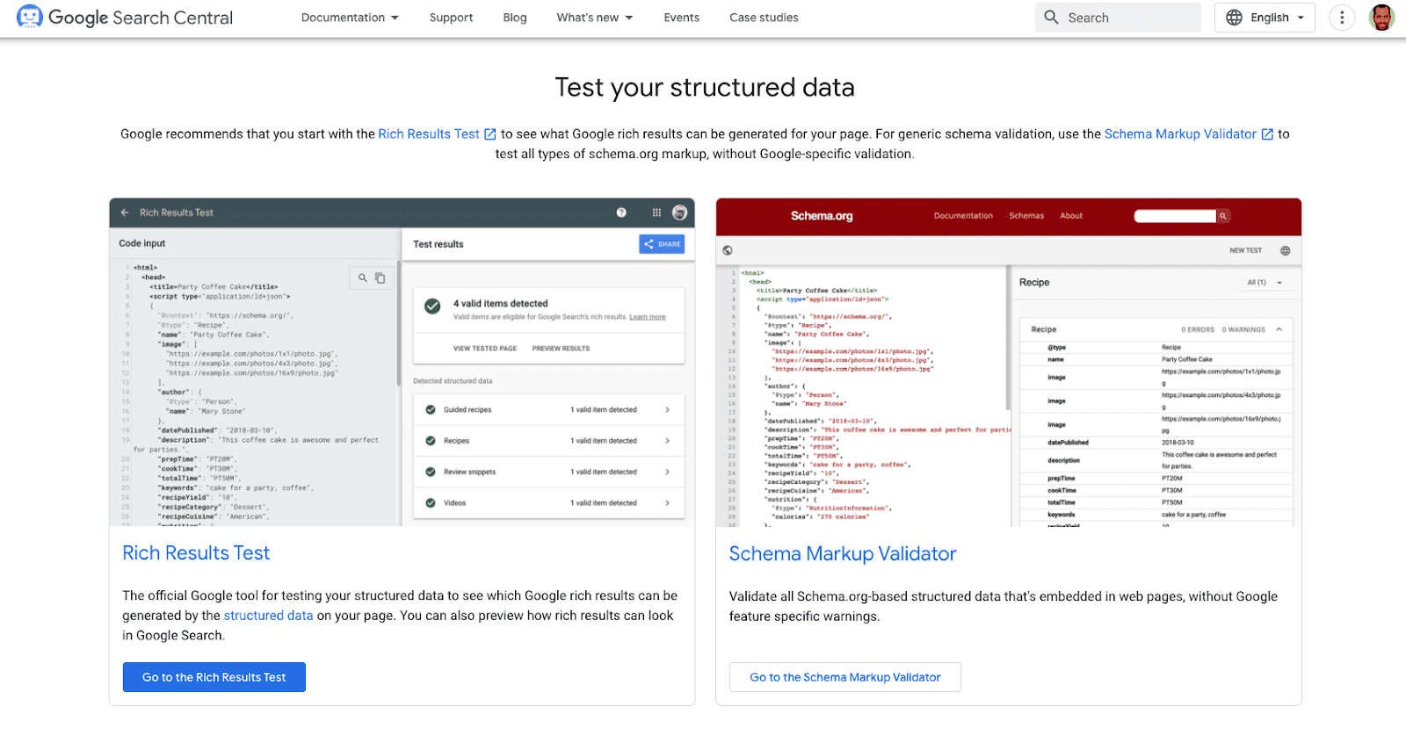
Task: Click PREVIEW RESULTS in screenshot
Action: (x=561, y=349)
